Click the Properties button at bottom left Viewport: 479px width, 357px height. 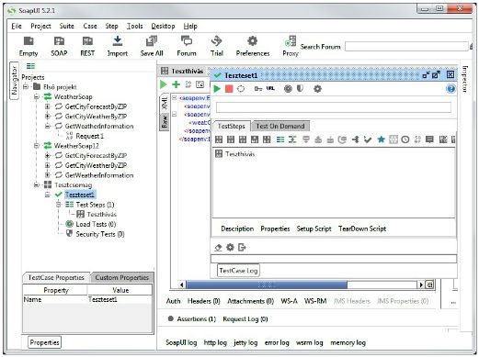[x=44, y=342]
